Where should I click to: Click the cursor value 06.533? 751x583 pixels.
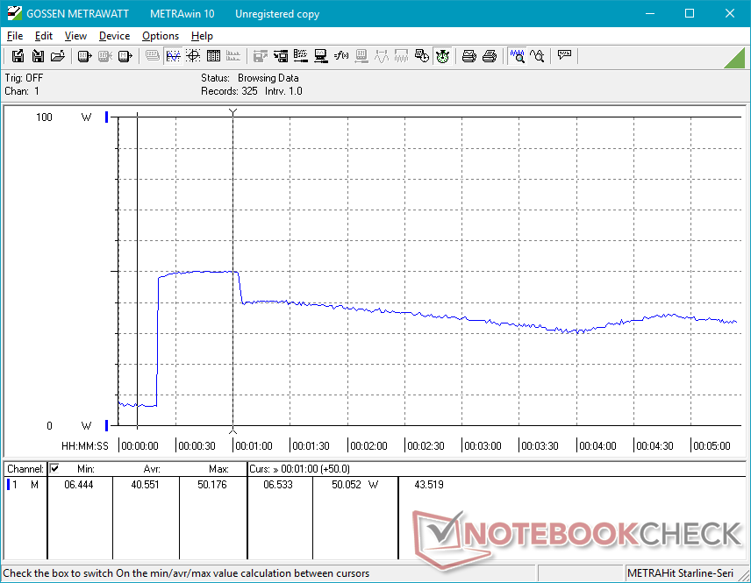(278, 485)
